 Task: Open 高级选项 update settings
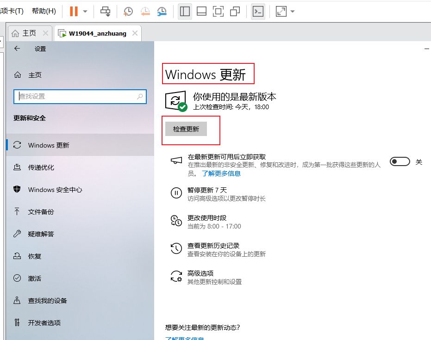(200, 273)
